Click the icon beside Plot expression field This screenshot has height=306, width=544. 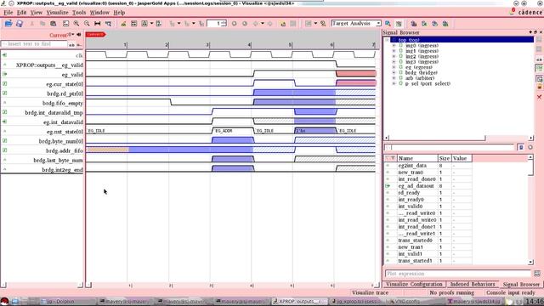pos(537,274)
